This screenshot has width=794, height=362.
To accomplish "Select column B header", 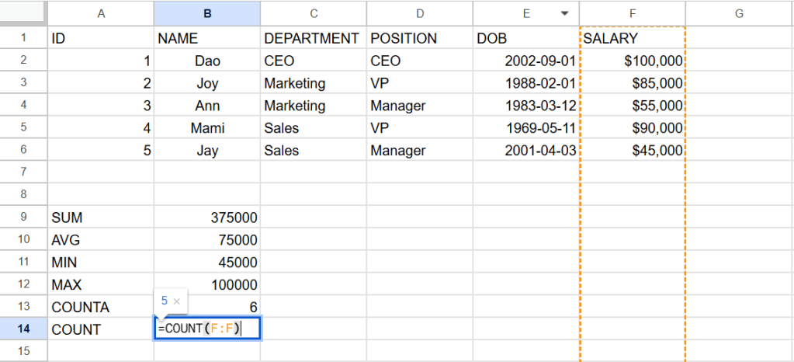I will [x=206, y=13].
